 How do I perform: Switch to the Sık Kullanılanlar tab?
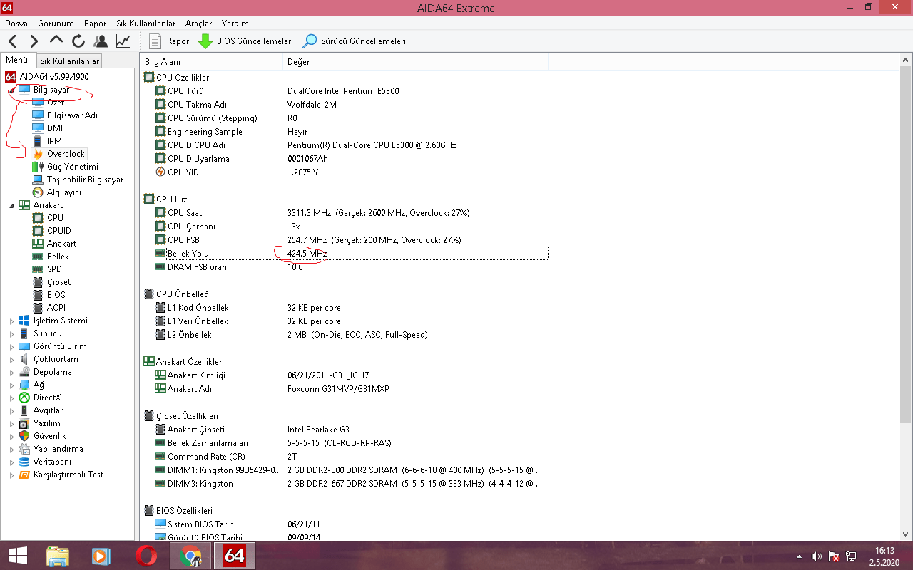tap(69, 61)
